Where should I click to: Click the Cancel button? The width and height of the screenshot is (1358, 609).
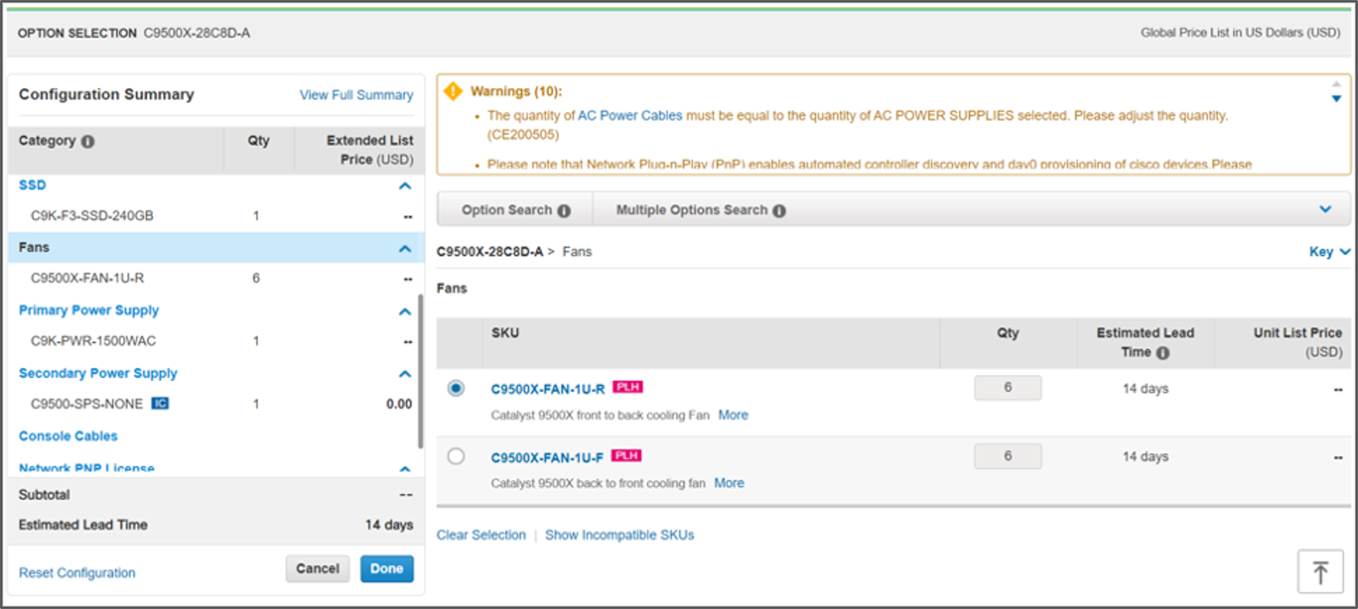pyautogui.click(x=317, y=568)
